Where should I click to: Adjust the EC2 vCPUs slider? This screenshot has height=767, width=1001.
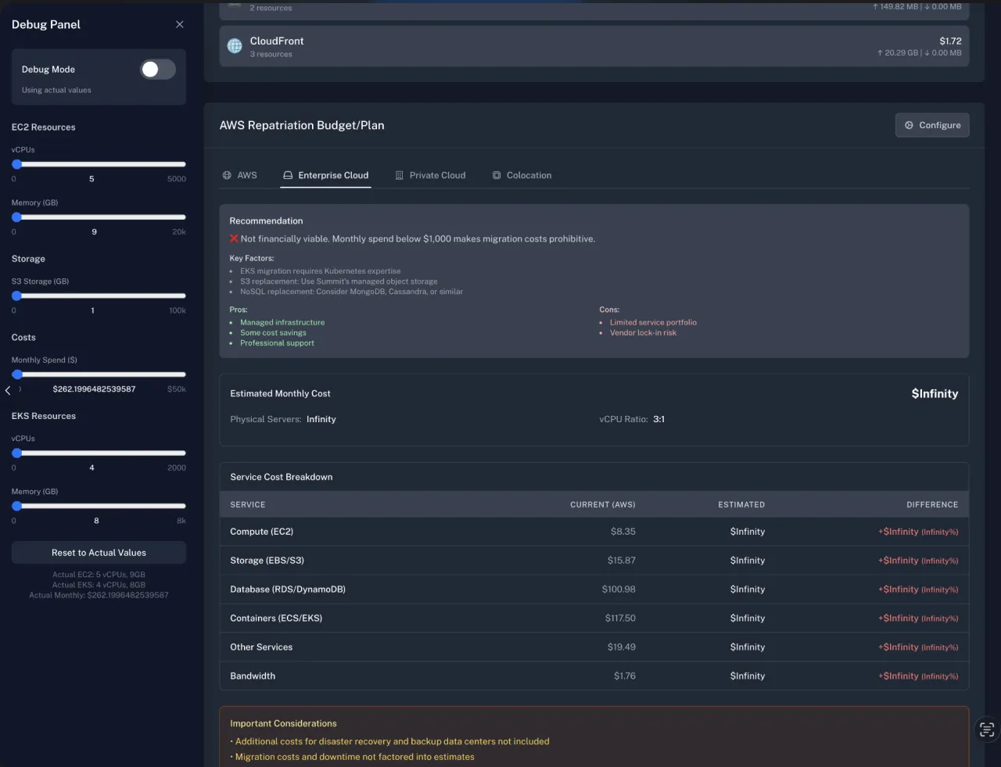tap(17, 164)
